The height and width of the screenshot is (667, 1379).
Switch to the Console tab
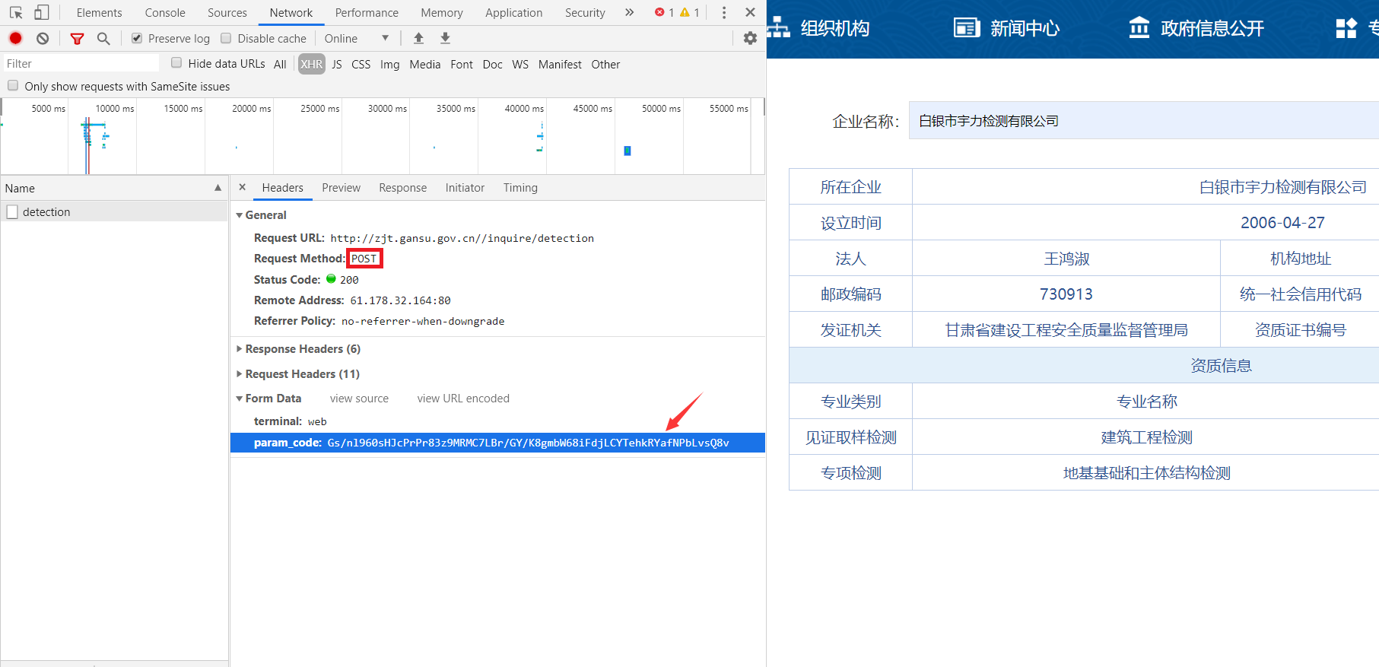(x=165, y=13)
